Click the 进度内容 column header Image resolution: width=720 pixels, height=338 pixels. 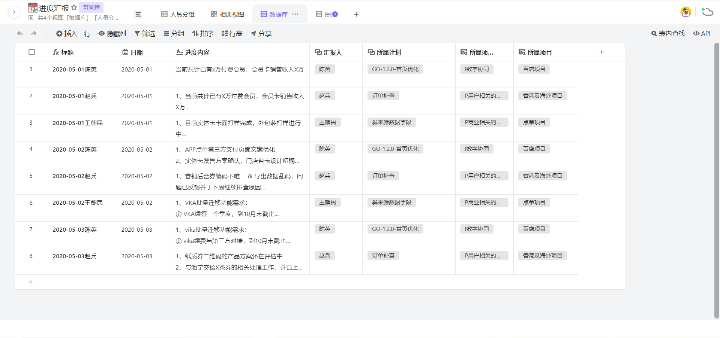tap(240, 52)
